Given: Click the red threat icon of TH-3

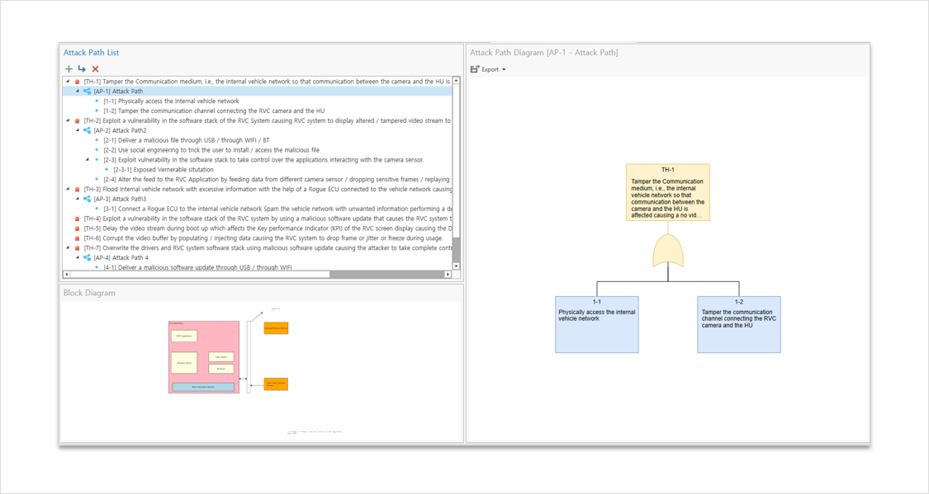Looking at the screenshot, I should coord(77,190).
